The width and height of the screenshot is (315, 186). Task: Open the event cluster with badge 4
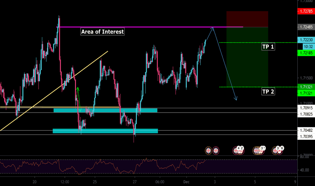coord(238,148)
